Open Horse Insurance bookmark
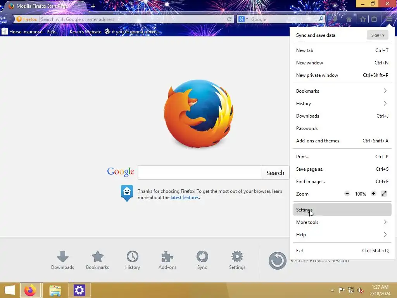The image size is (397, 298). pyautogui.click(x=30, y=32)
